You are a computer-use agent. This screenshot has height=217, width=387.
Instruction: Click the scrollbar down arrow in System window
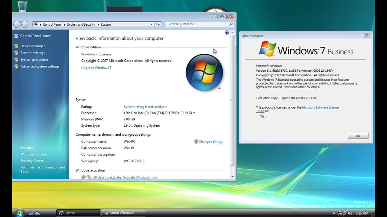[x=232, y=177]
